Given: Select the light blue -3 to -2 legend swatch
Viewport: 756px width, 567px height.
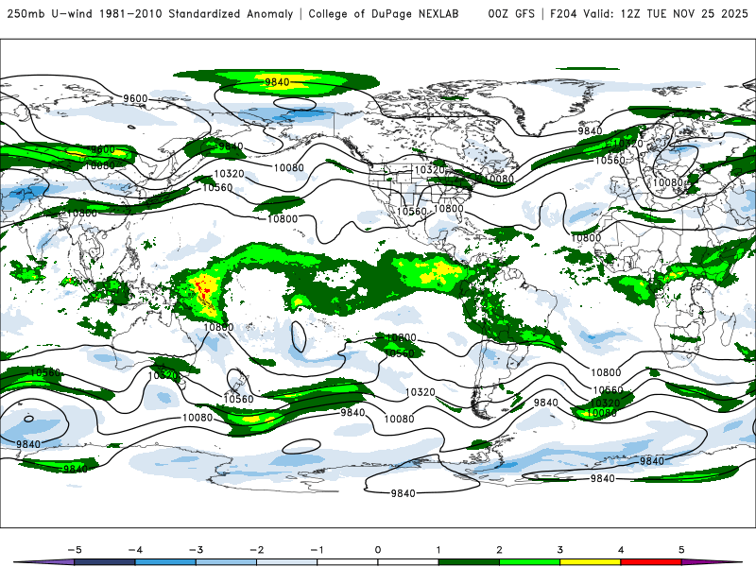Looking at the screenshot, I should 226,562.
